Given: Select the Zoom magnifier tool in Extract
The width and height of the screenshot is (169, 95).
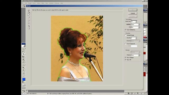Looking at the screenshot, I should 29,26.
